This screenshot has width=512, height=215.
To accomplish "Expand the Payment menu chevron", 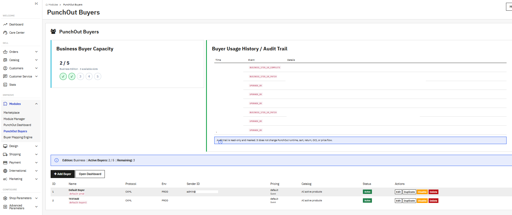I will [36, 163].
